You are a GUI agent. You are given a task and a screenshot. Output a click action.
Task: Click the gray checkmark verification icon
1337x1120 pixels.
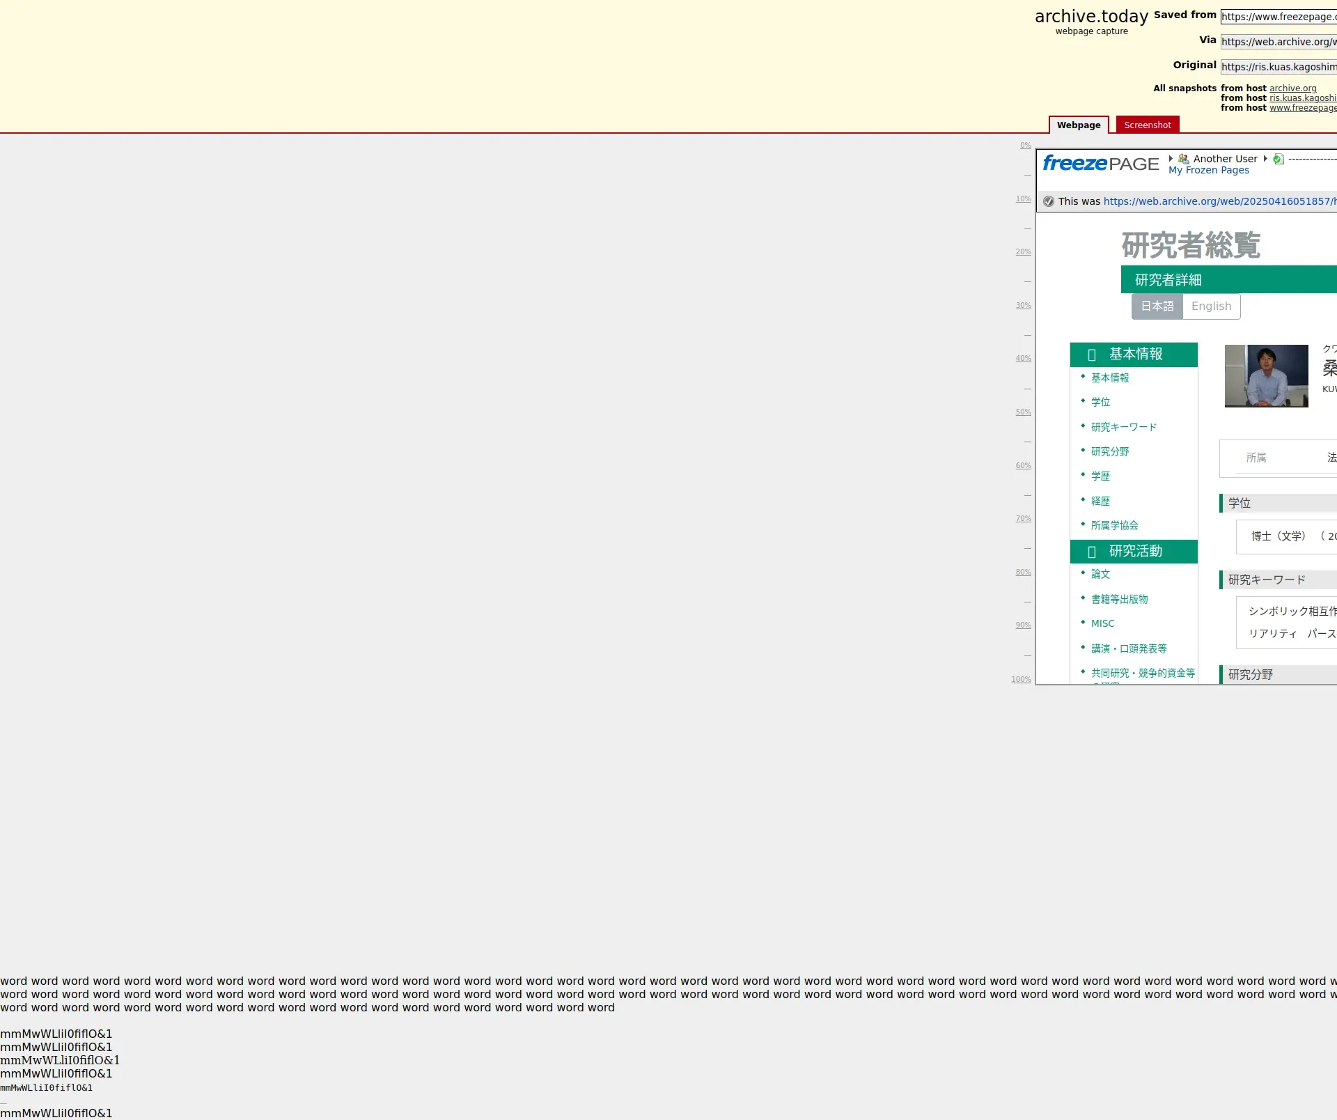coord(1049,201)
